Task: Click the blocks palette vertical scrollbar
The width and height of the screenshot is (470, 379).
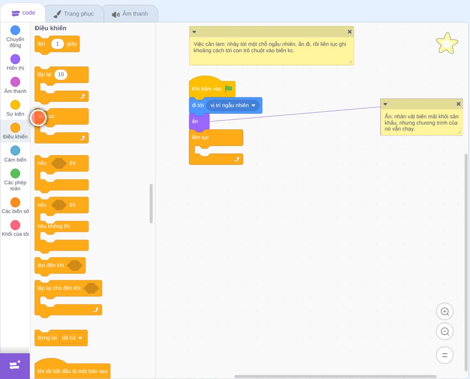Action: click(151, 204)
